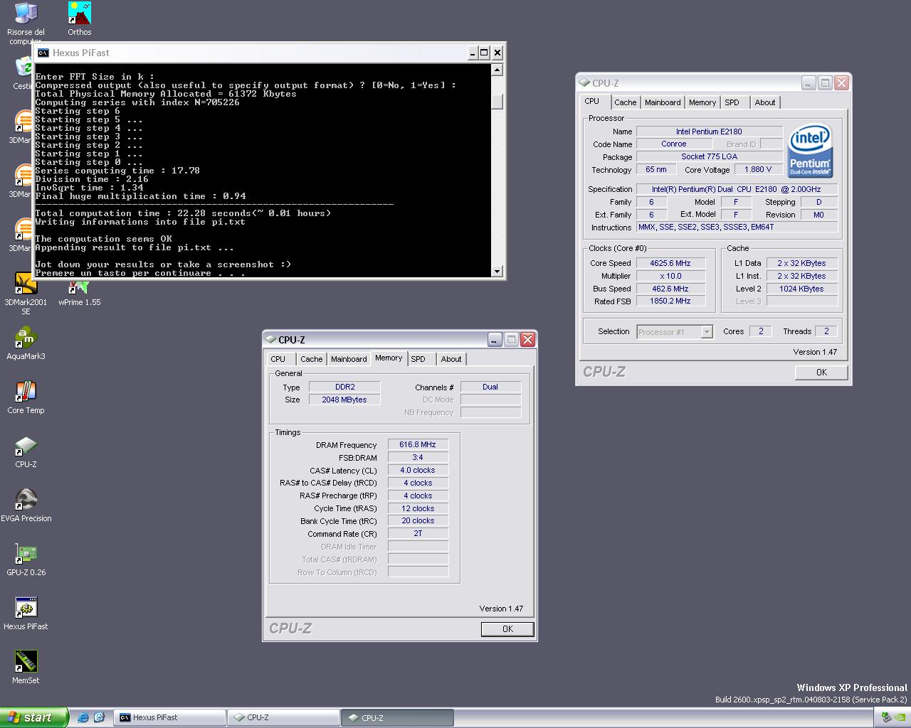Click the Channels # Dual value
Image resolution: width=911 pixels, height=728 pixels.
point(490,387)
